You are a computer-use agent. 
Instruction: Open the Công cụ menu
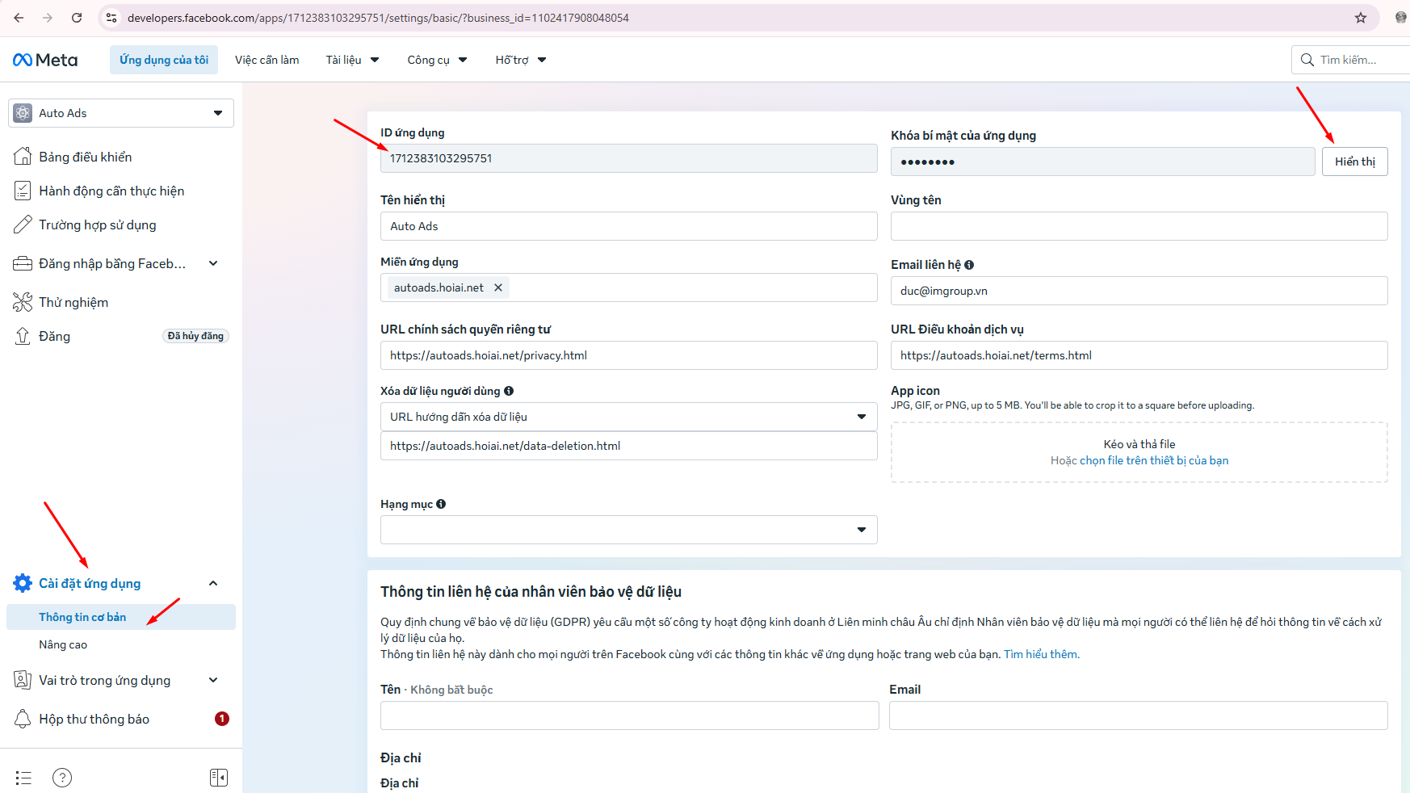pos(437,60)
